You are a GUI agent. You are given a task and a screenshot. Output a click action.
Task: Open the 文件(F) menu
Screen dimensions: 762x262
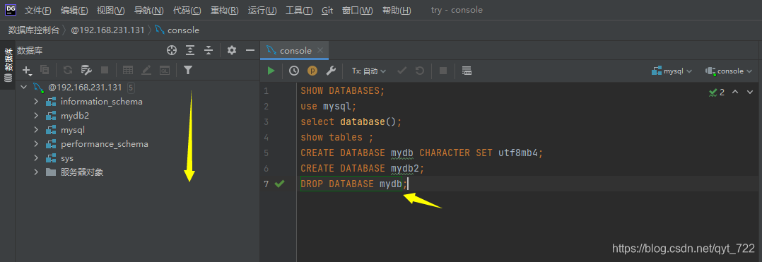pos(38,10)
